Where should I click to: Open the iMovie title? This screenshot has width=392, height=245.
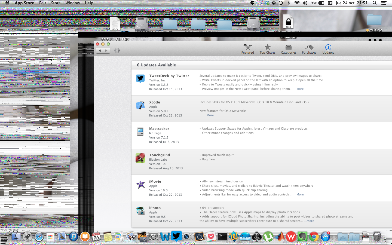point(155,181)
